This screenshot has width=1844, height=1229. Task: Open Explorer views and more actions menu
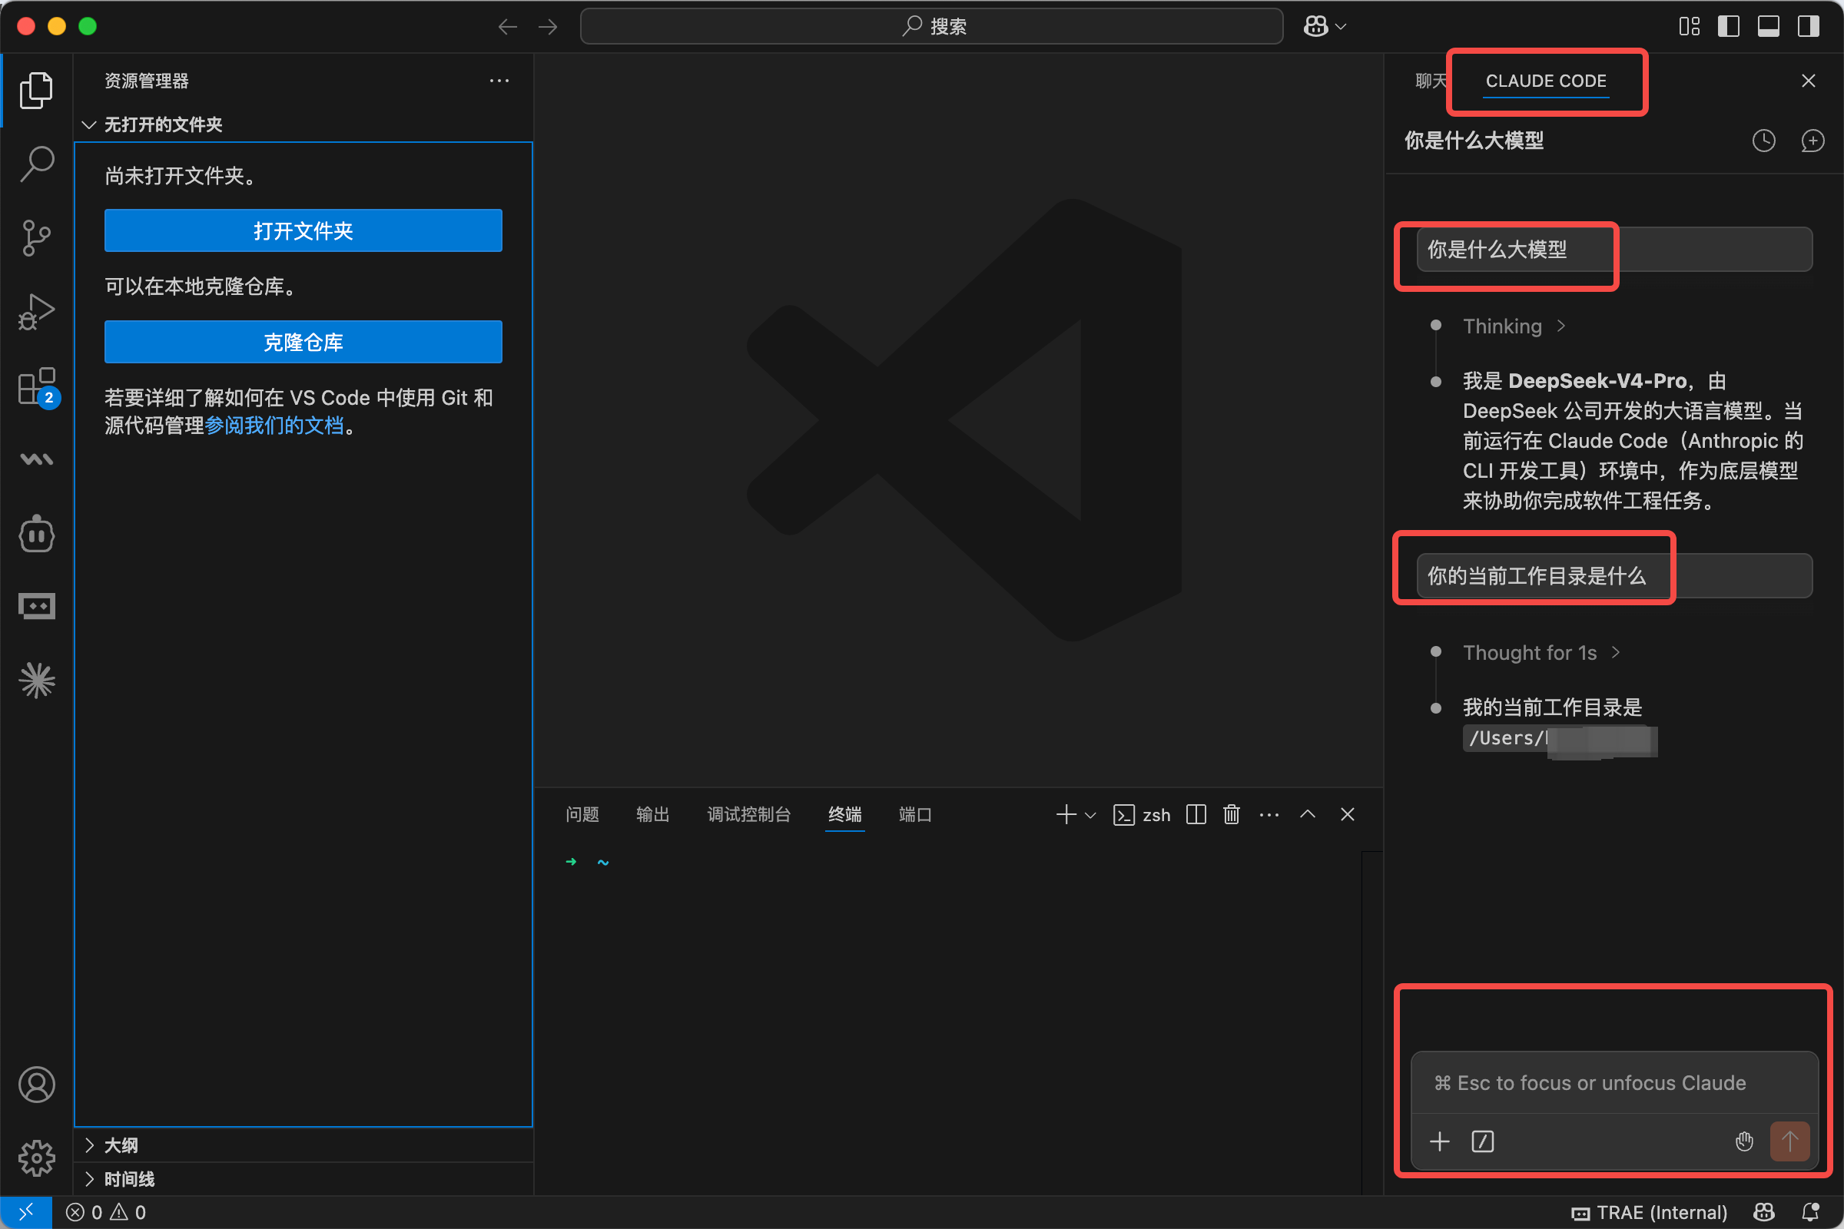[499, 81]
